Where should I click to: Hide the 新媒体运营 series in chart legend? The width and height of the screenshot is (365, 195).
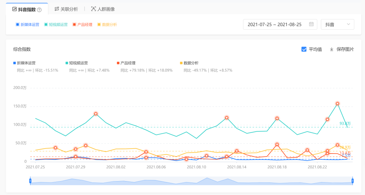coord(24,63)
